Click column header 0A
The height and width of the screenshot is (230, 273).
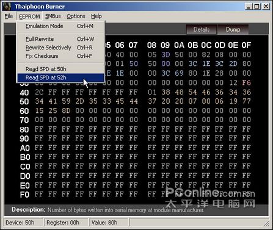coord(179,45)
